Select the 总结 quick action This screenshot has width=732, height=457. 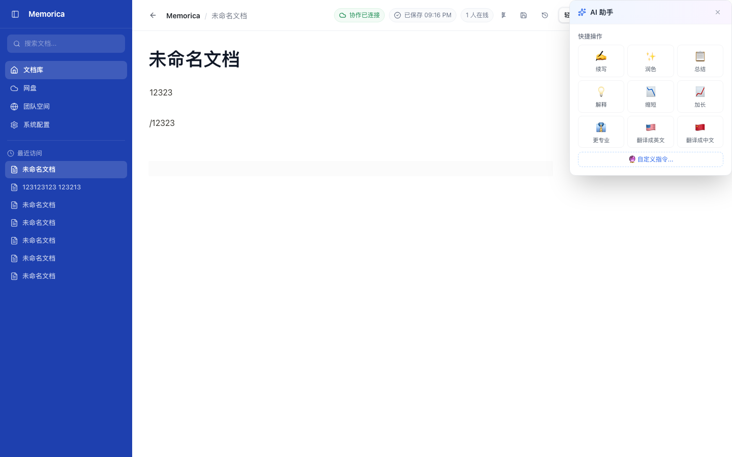coord(700,61)
